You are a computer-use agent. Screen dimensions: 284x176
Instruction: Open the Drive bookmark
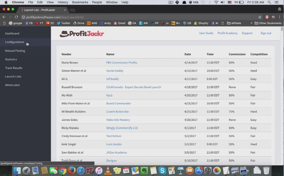(x=78, y=23)
